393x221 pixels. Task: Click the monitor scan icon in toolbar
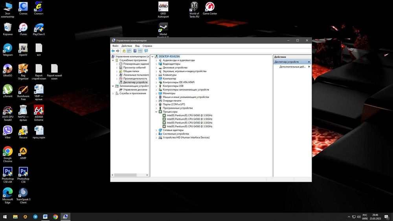(146, 51)
